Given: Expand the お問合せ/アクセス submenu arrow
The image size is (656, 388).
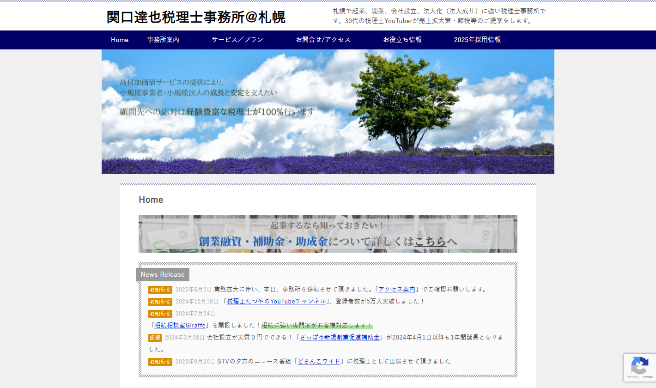Looking at the screenshot, I should 366,40.
